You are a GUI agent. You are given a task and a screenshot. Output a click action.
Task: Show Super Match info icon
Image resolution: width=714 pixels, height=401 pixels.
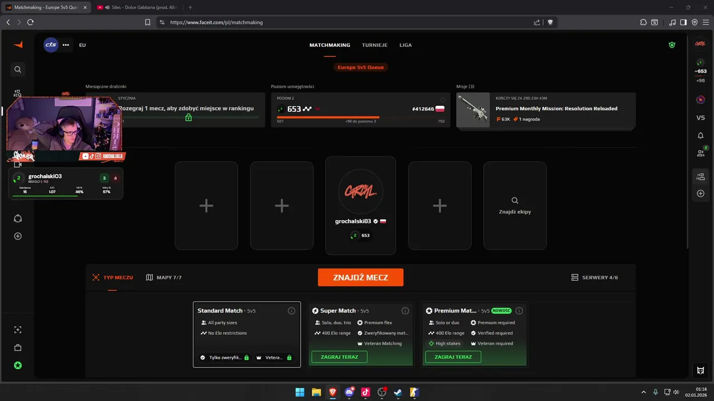pyautogui.click(x=405, y=311)
